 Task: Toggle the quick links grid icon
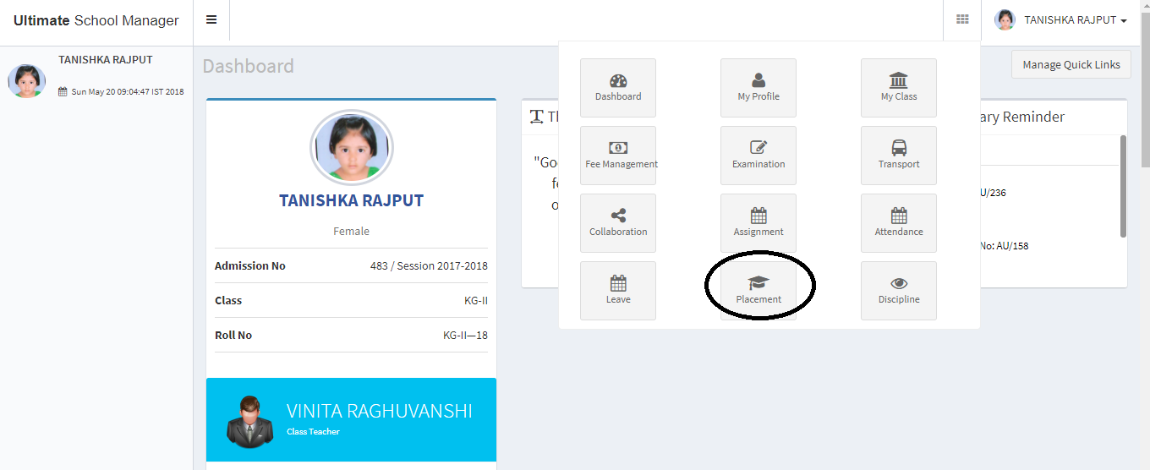pos(962,20)
